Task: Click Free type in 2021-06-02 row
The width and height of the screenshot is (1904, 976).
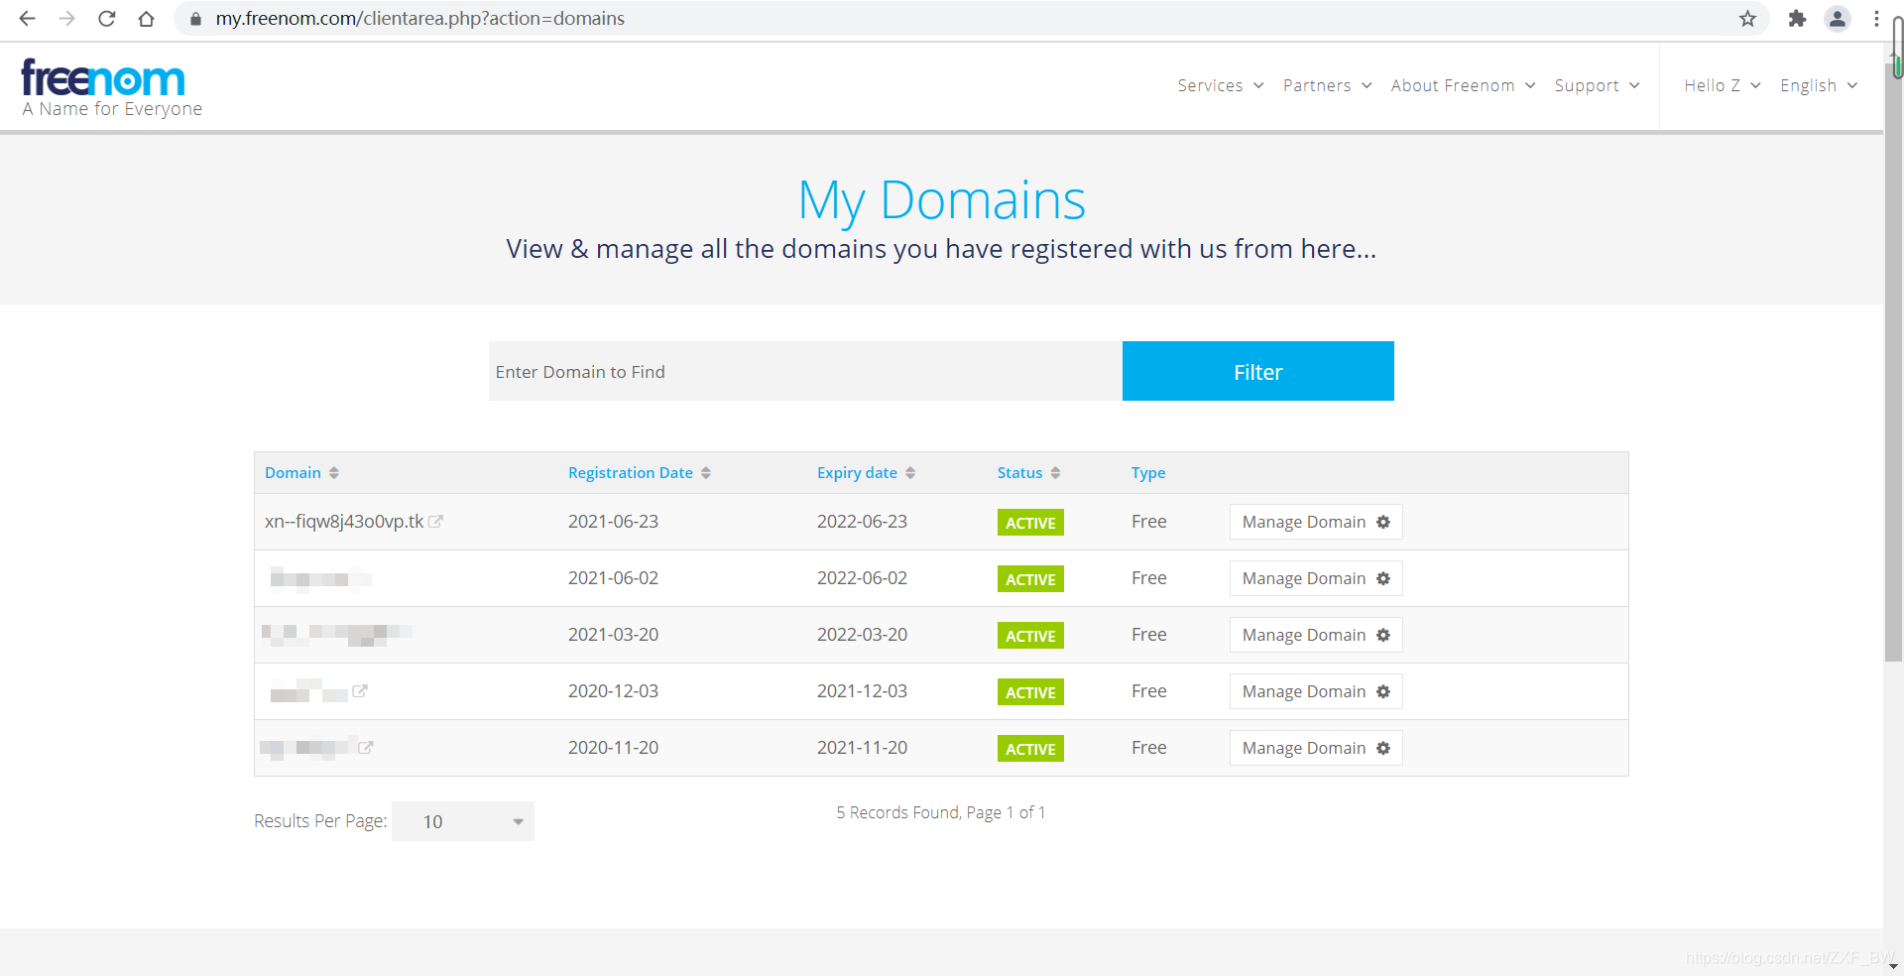Action: pos(1148,578)
